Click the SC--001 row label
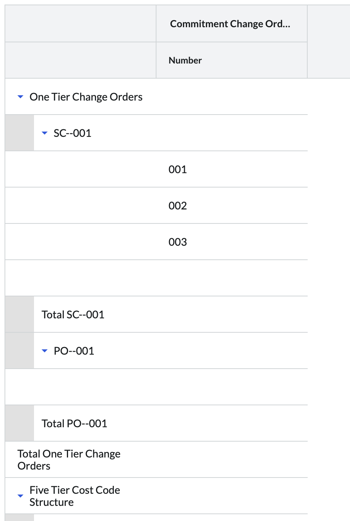The image size is (350, 521). tap(72, 133)
